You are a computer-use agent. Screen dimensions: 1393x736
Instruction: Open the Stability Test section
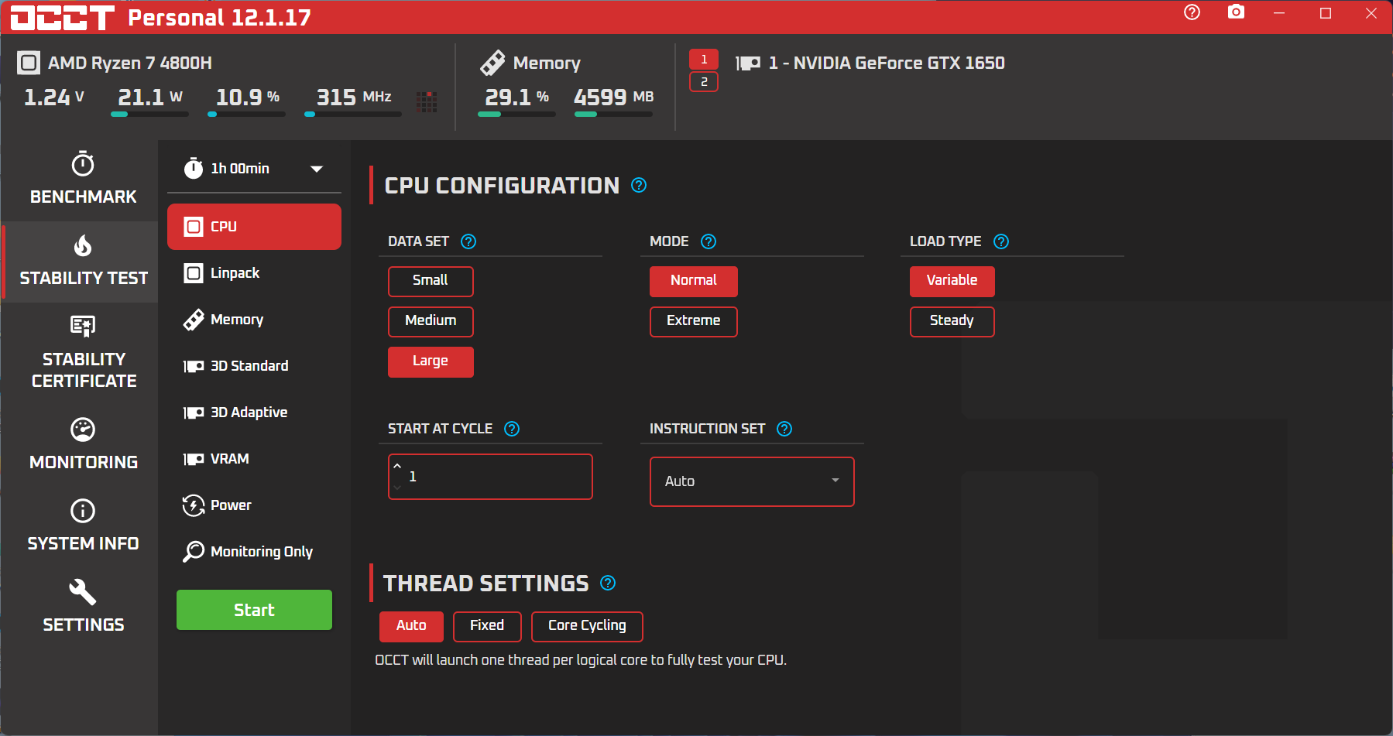pyautogui.click(x=83, y=262)
